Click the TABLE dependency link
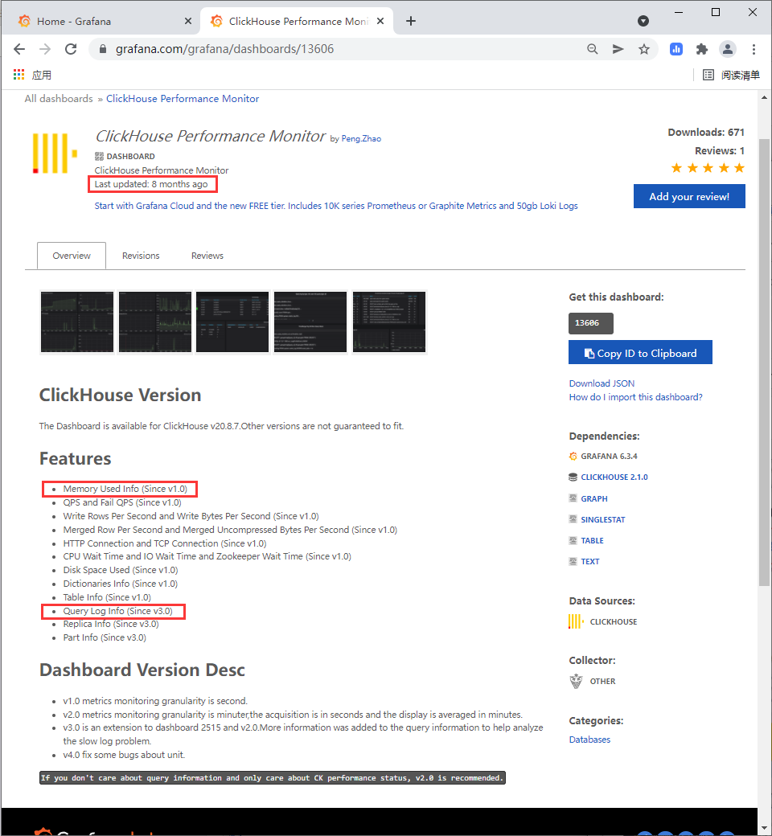The height and width of the screenshot is (836, 772). (592, 541)
